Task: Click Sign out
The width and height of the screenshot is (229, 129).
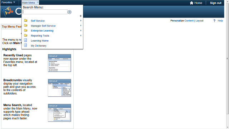Action: pyautogui.click(x=216, y=3)
